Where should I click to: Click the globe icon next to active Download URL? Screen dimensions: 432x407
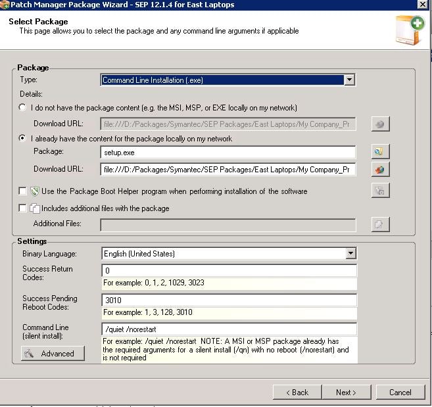(x=380, y=169)
